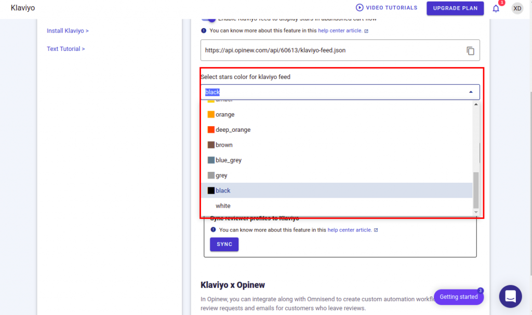Choose brown in the dropdown list
This screenshot has height=315, width=532.
point(337,145)
